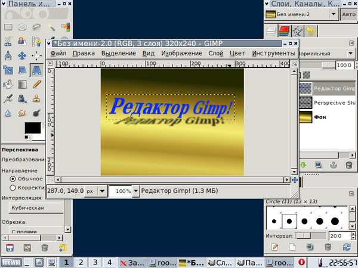Select the Move tool
The image size is (358, 268).
(23, 55)
